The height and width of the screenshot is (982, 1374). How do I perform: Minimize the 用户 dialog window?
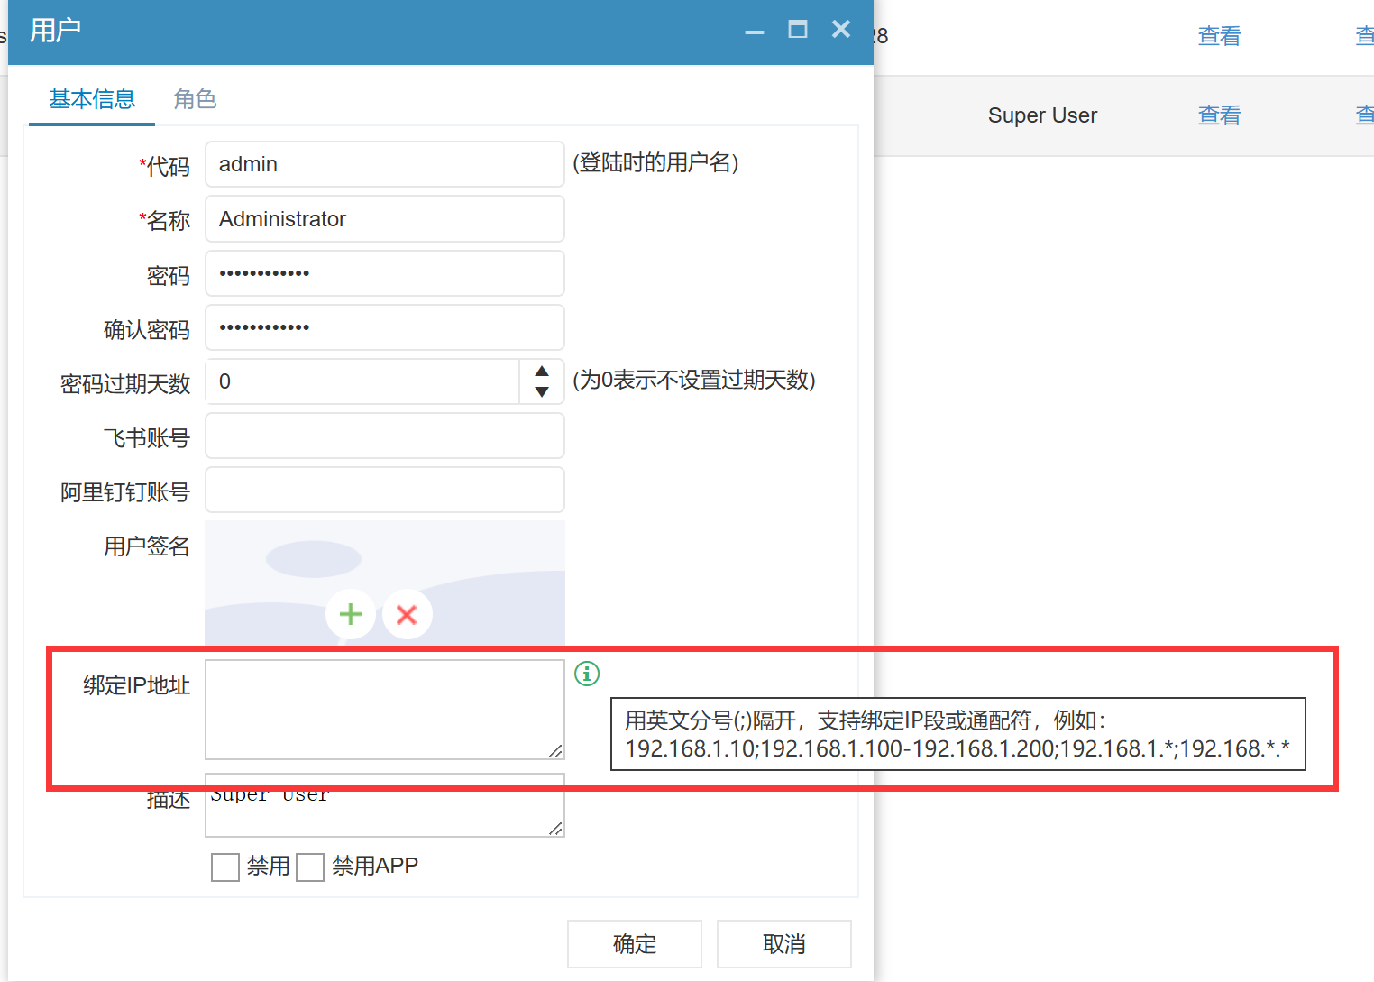755,32
